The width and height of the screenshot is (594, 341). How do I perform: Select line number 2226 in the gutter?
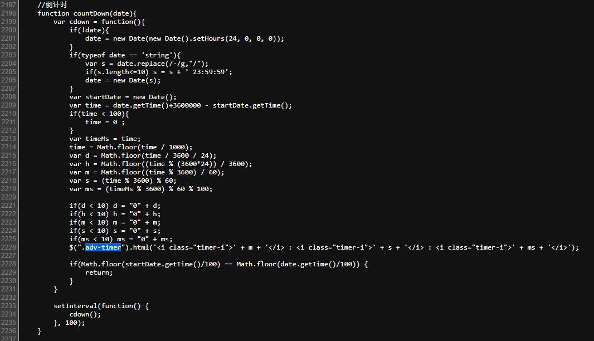click(8, 247)
